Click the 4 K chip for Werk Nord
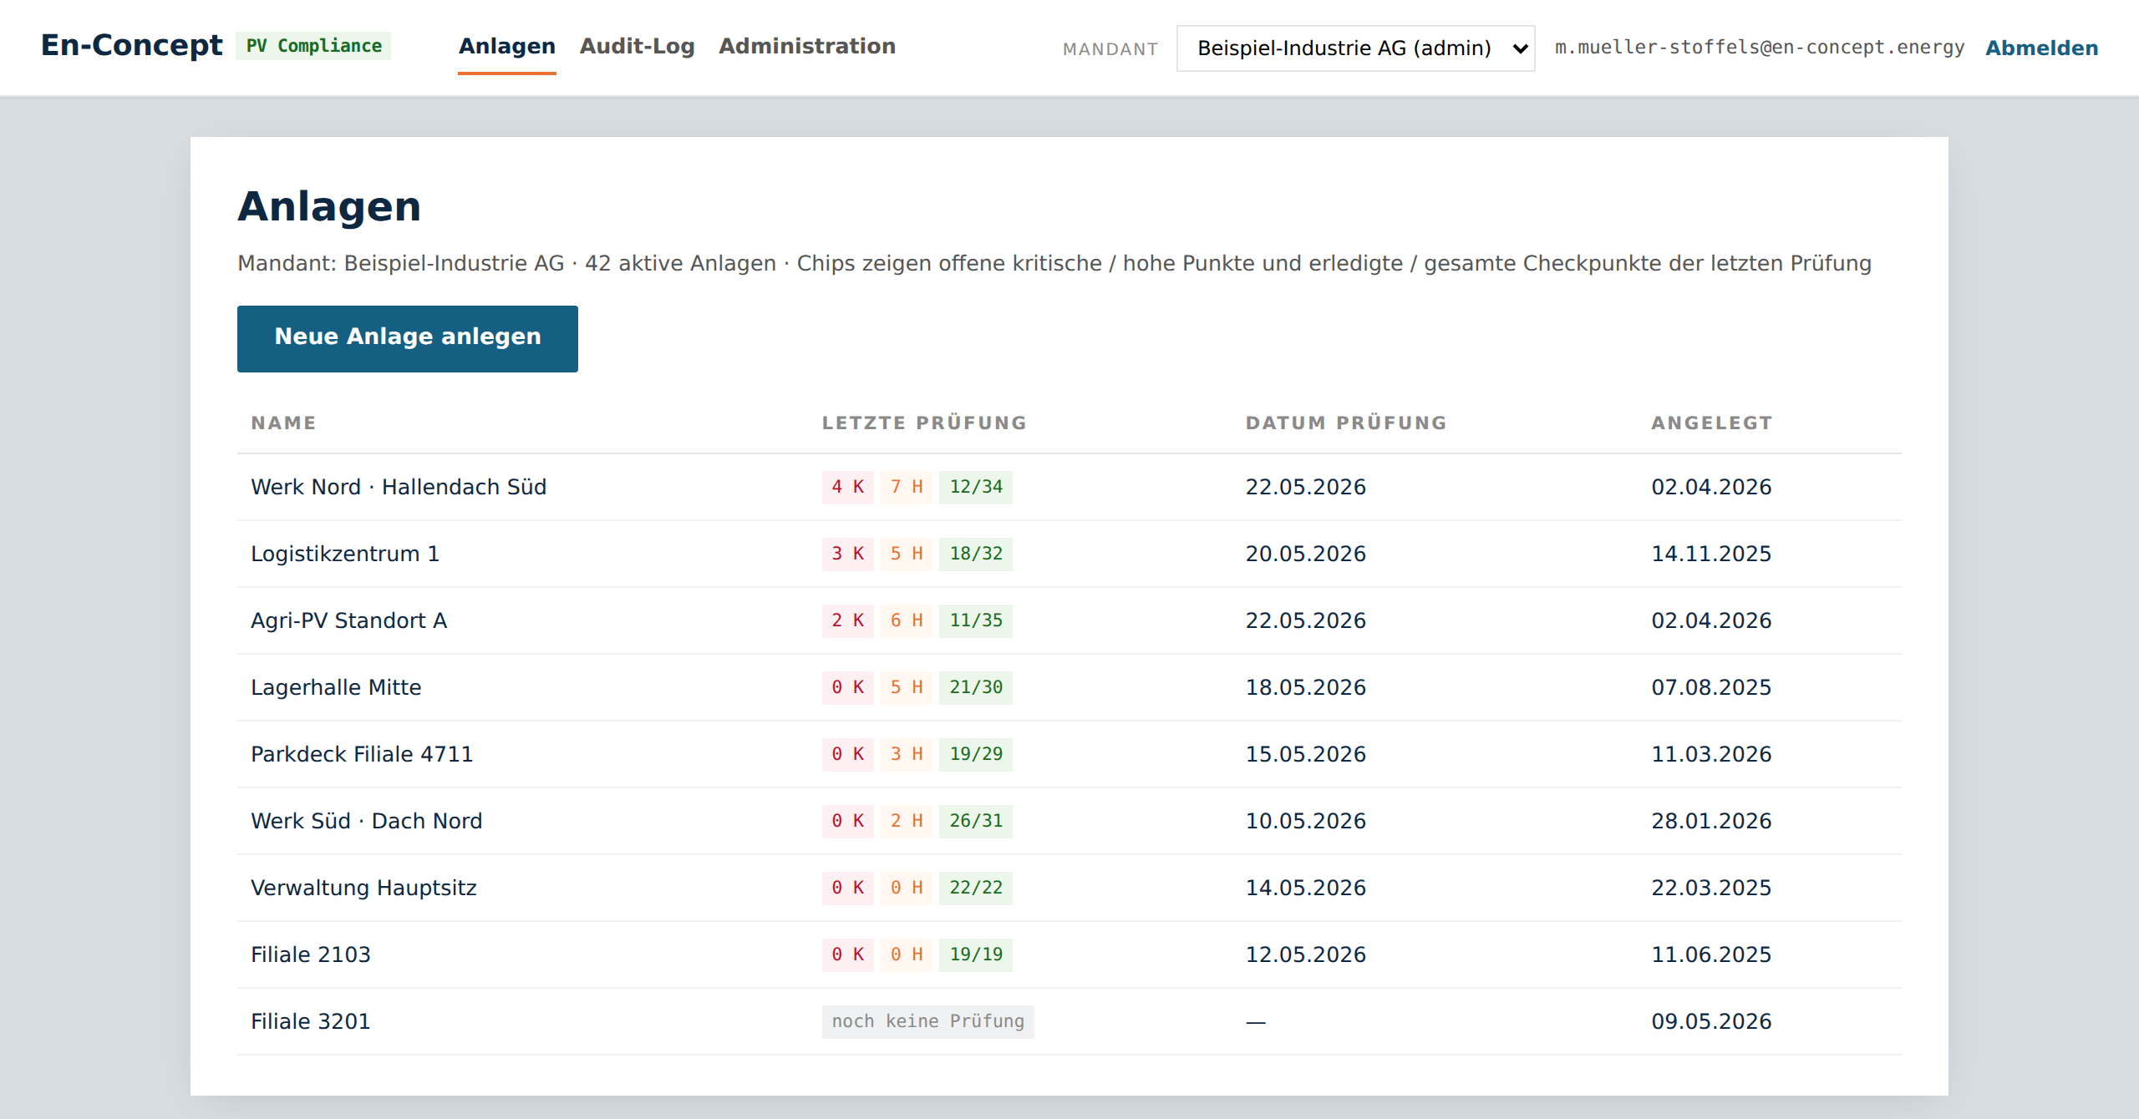Screen dimensions: 2139x1119 pos(847,487)
